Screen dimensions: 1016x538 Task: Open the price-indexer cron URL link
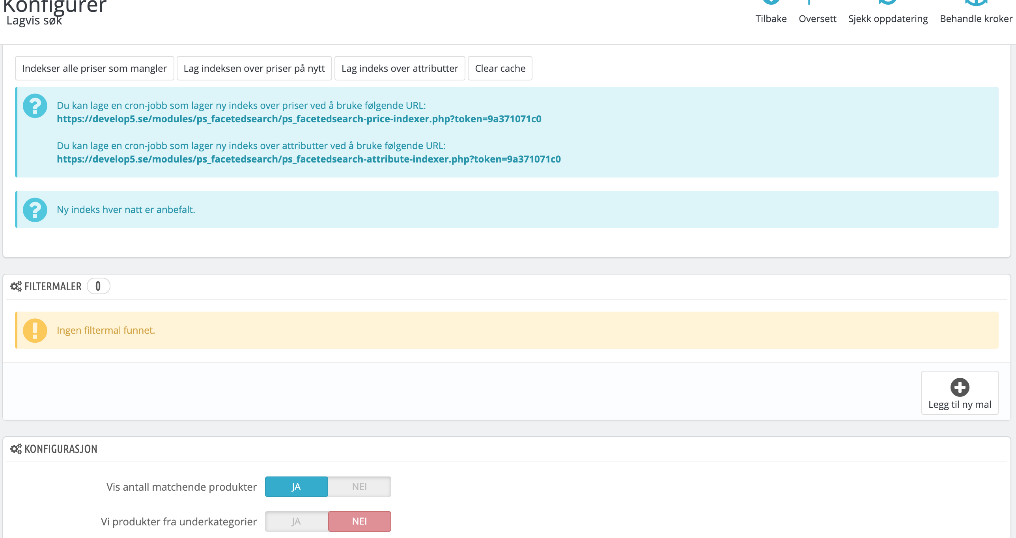[x=299, y=119]
